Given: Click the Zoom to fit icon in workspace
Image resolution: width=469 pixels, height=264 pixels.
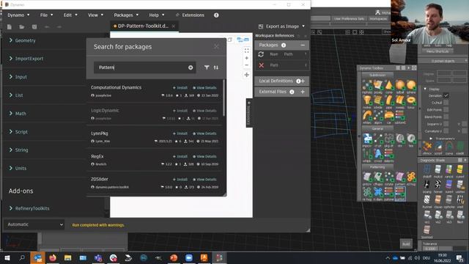Looking at the screenshot, I should 246,51.
